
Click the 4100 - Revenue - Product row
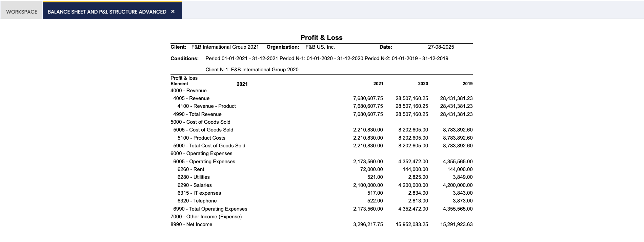[x=206, y=106]
